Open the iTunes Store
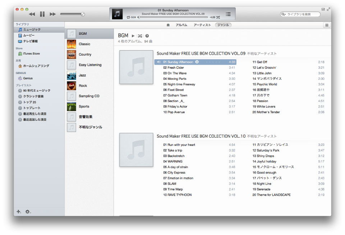345x235 pixels. [x=39, y=54]
